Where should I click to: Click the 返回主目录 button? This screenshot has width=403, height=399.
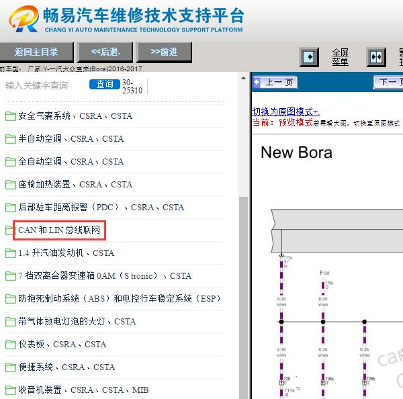point(36,52)
